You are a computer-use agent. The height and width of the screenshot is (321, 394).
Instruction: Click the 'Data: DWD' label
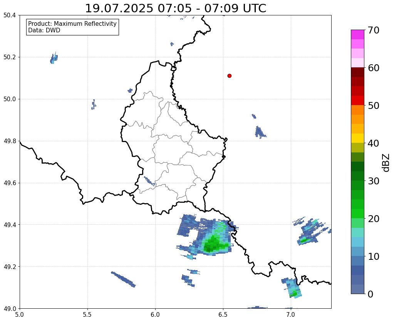(44, 30)
